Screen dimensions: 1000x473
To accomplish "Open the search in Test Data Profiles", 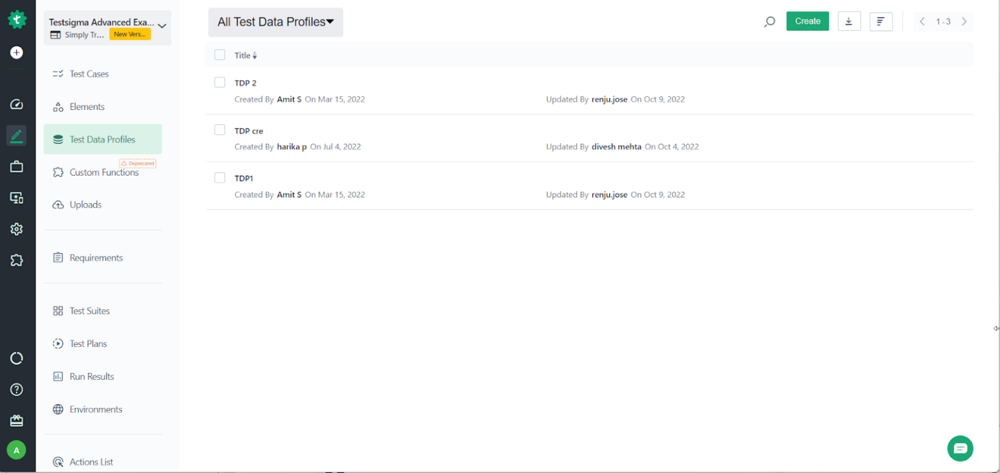I will tap(770, 21).
